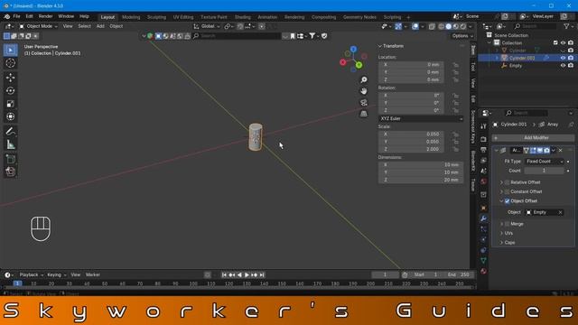The image size is (578, 325).
Task: Select the Annotate tool
Action: pos(10,131)
